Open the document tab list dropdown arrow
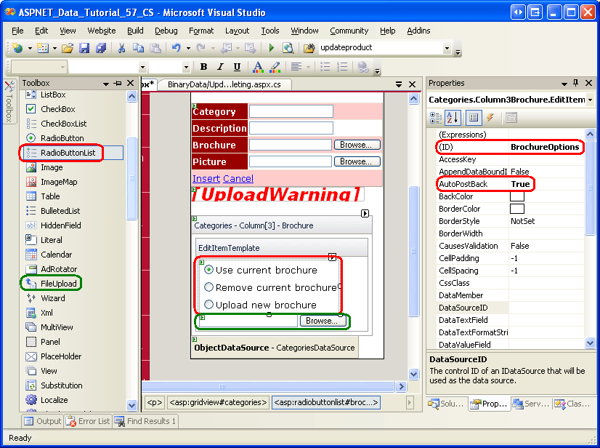The width and height of the screenshot is (600, 448). coord(399,84)
